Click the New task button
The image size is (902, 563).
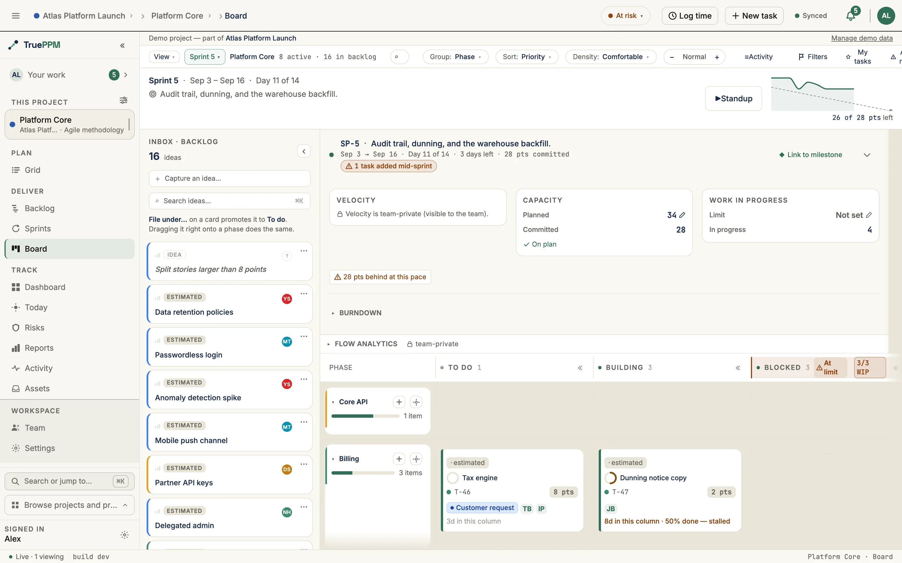pos(754,16)
